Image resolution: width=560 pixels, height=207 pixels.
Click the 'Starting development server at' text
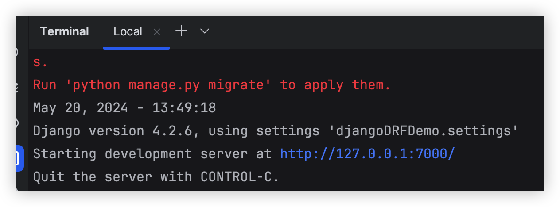[x=152, y=154]
